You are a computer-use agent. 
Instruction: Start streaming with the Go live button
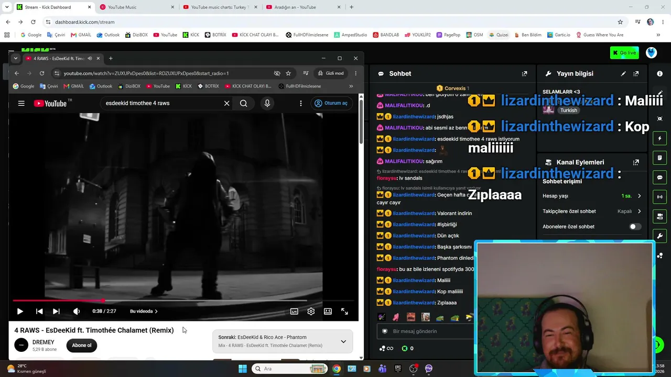624,52
